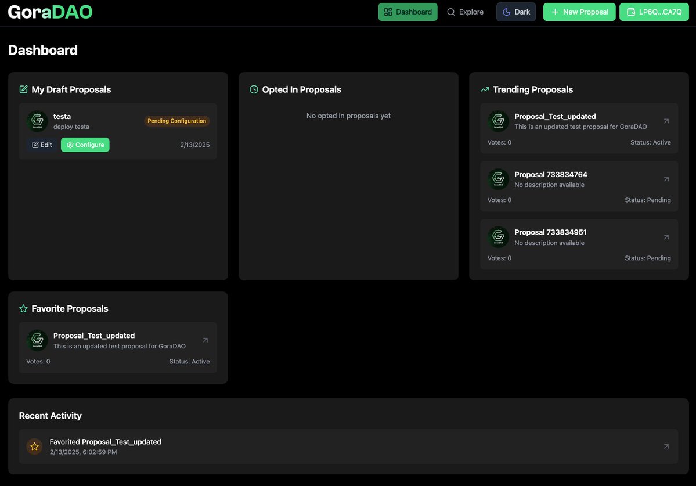Toggle the Dark theme button
This screenshot has height=486, width=696.
[x=516, y=12]
